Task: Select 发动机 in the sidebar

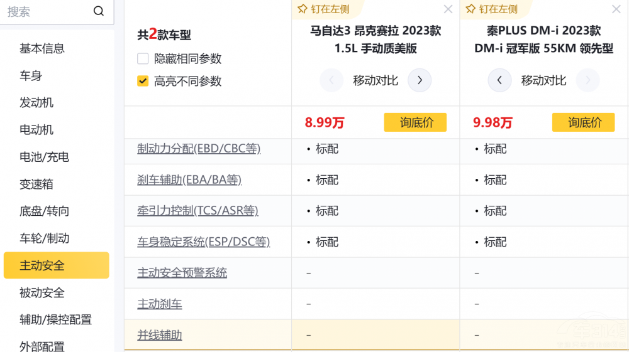Action: tap(36, 102)
